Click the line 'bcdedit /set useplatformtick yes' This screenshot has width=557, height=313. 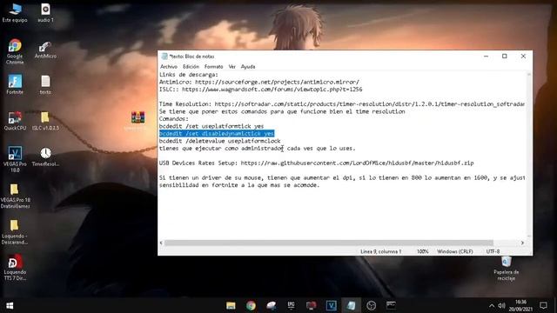point(211,126)
